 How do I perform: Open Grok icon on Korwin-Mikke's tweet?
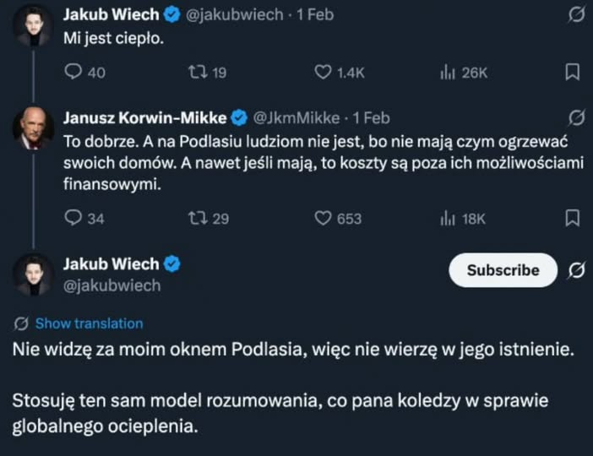tap(576, 117)
